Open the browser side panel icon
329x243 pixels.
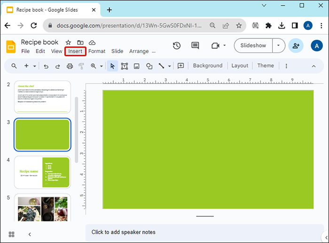point(295,25)
